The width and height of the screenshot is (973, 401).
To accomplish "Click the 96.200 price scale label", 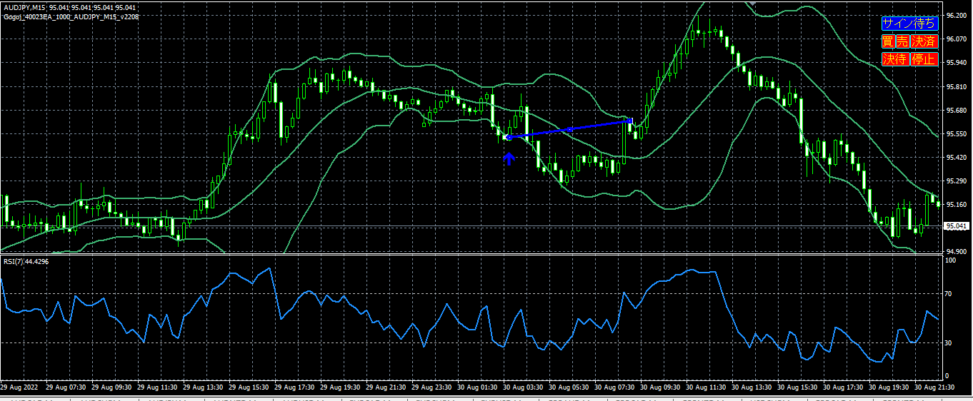I will 957,16.
